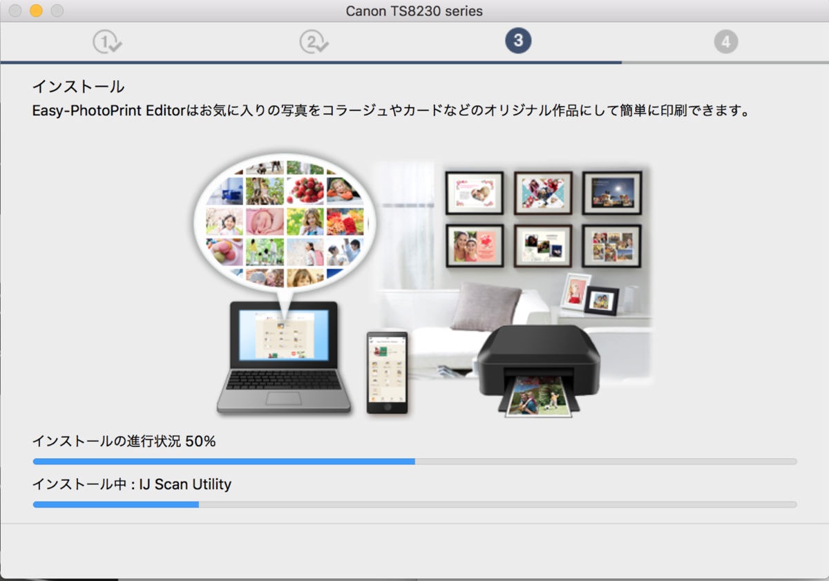This screenshot has height=581, width=829.
Task: Click the インストールの進行状況 50% label
Action: [124, 441]
